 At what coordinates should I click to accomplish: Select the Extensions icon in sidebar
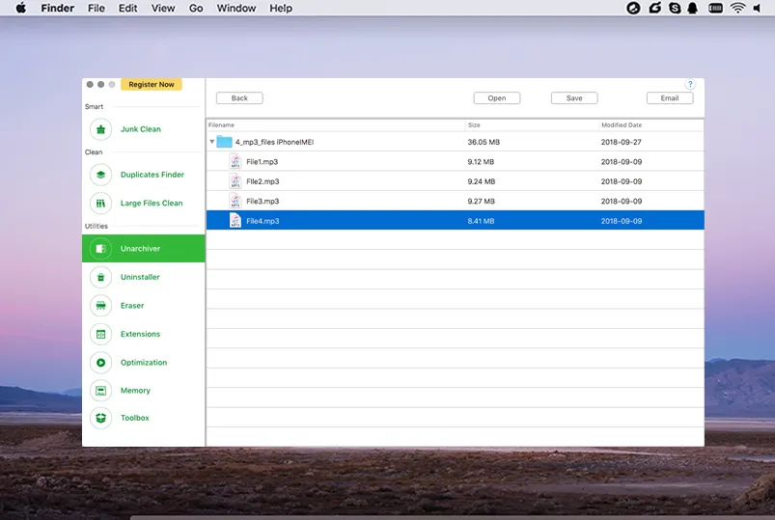point(100,334)
